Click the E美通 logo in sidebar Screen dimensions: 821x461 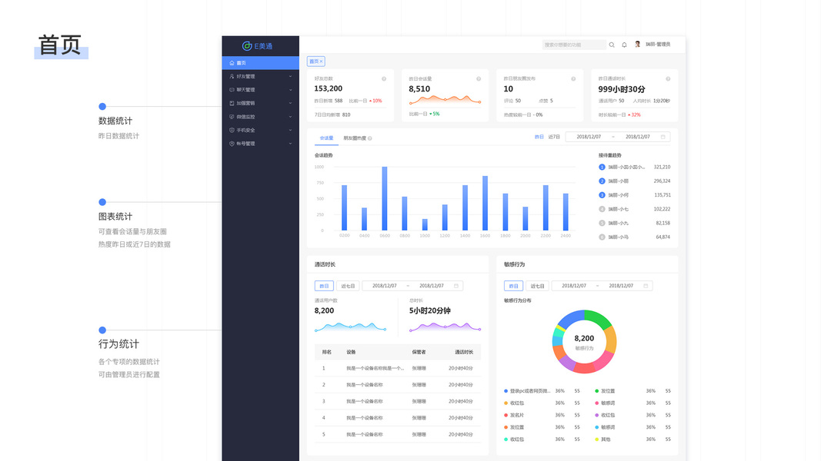[257, 46]
